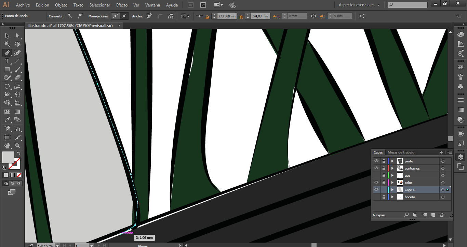Expand the pasto layer contents

coord(392,161)
